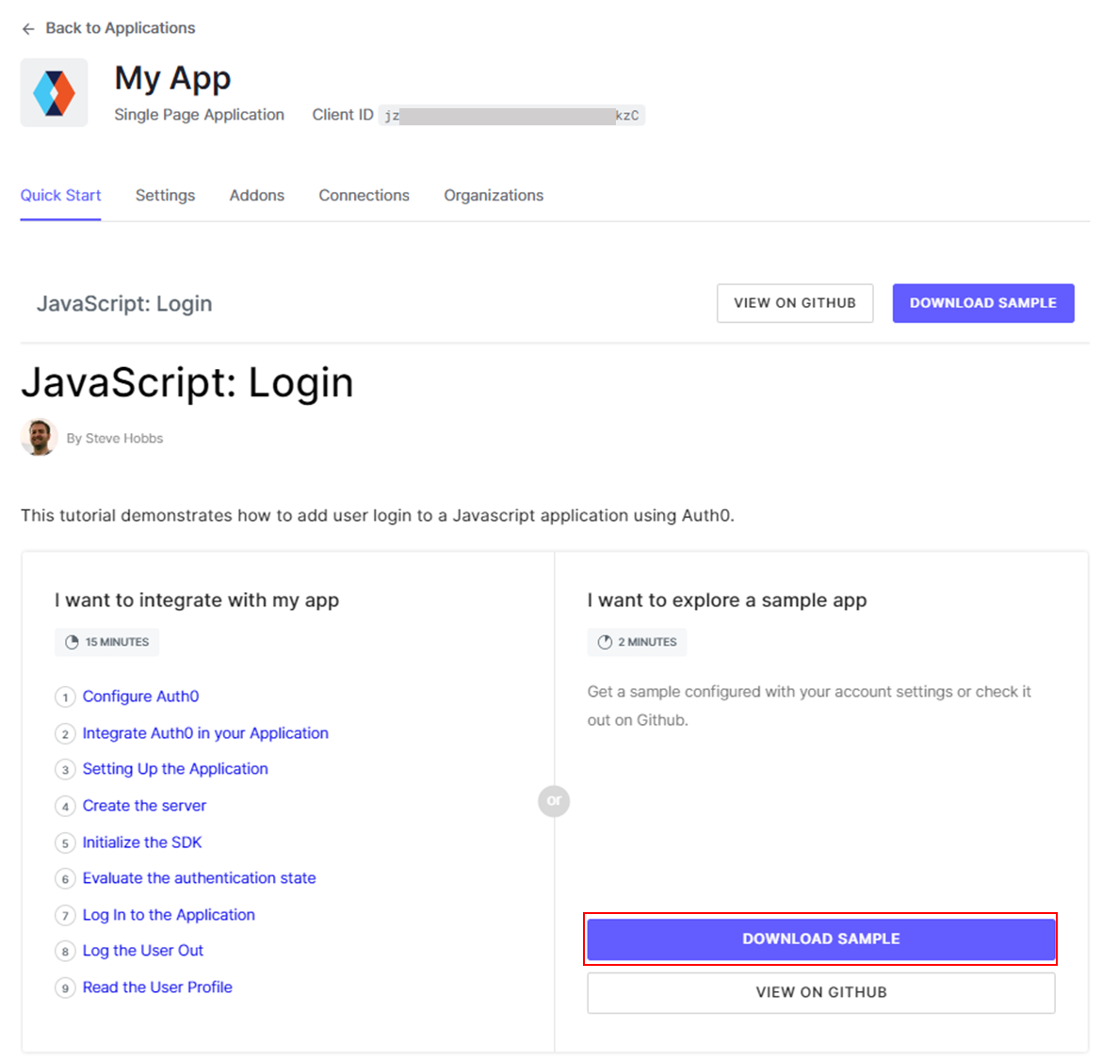Click View on GitHub in sample app panel
Viewport: 1102px width, 1059px height.
point(821,992)
